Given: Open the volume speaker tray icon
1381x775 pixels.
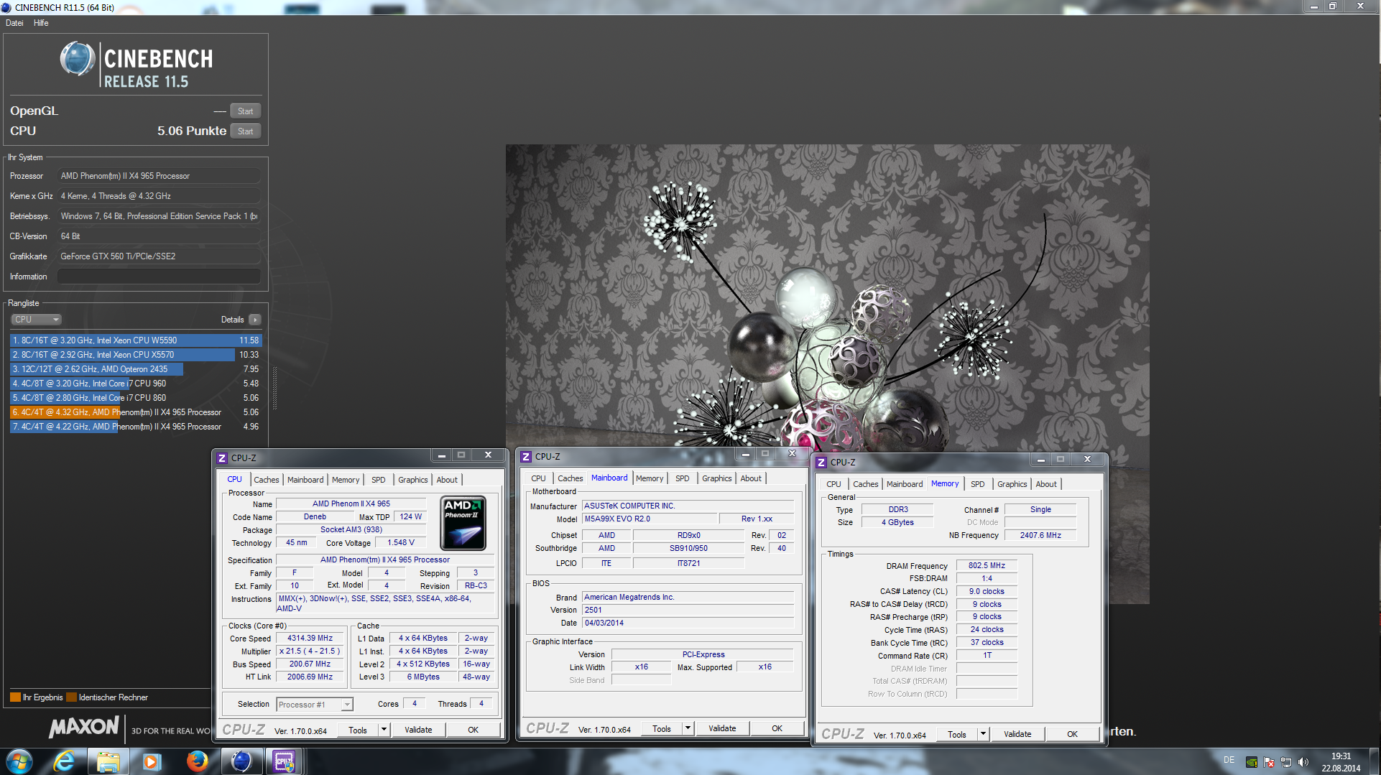Looking at the screenshot, I should pos(1303,763).
